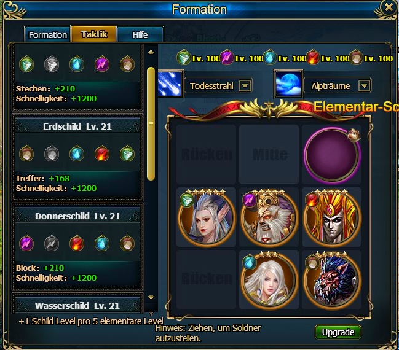
Task: Click the fire element Lv. 100 icon
Action: pyautogui.click(x=312, y=58)
